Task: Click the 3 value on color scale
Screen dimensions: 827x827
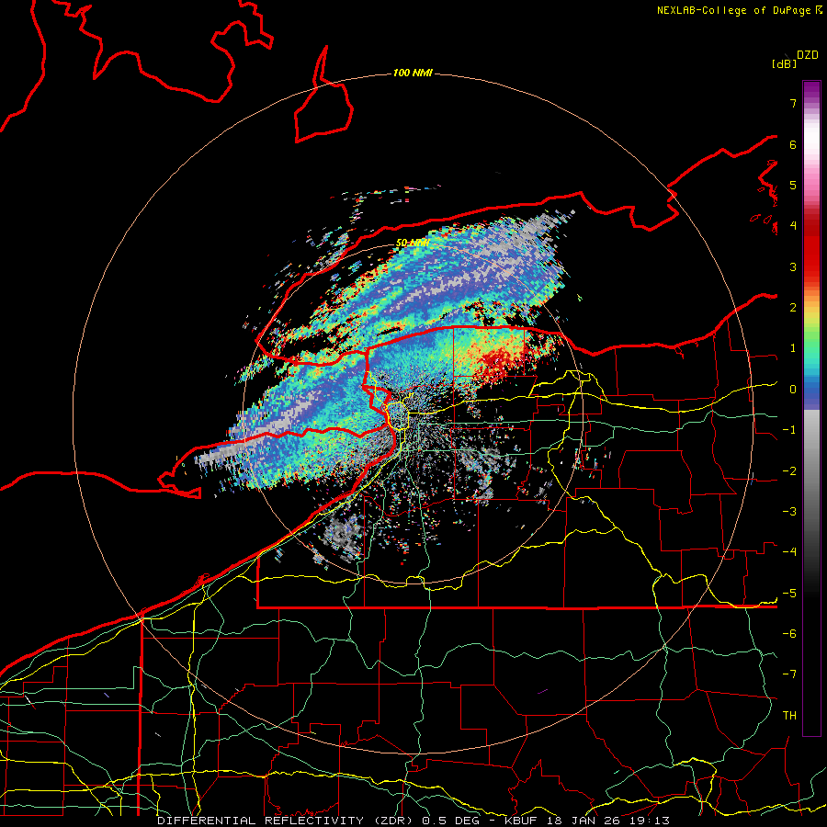Action: (x=793, y=266)
